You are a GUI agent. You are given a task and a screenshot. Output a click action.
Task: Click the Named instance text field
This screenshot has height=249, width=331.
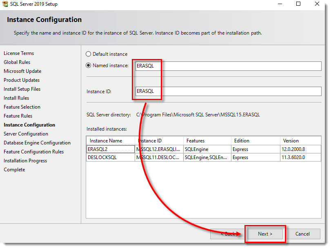point(228,66)
